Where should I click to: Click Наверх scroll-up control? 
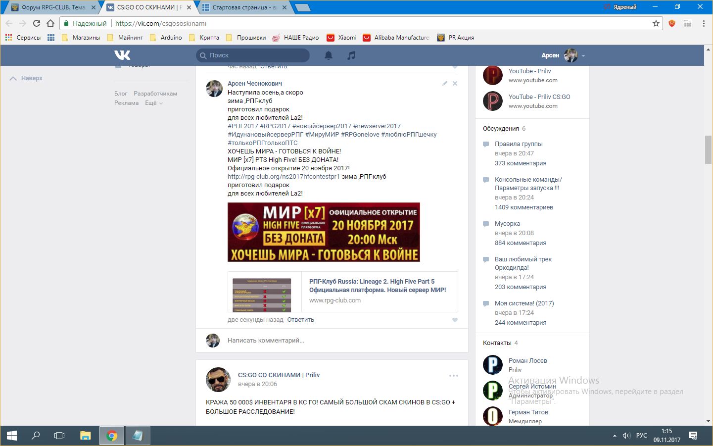tap(26, 78)
